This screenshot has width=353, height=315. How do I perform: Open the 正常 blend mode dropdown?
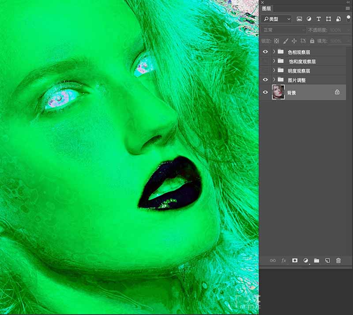[284, 30]
